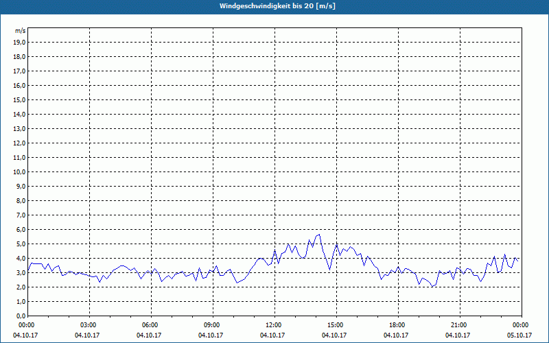549x343 pixels.
Task: Select the 4,0 y-axis value
Action: click(21, 259)
